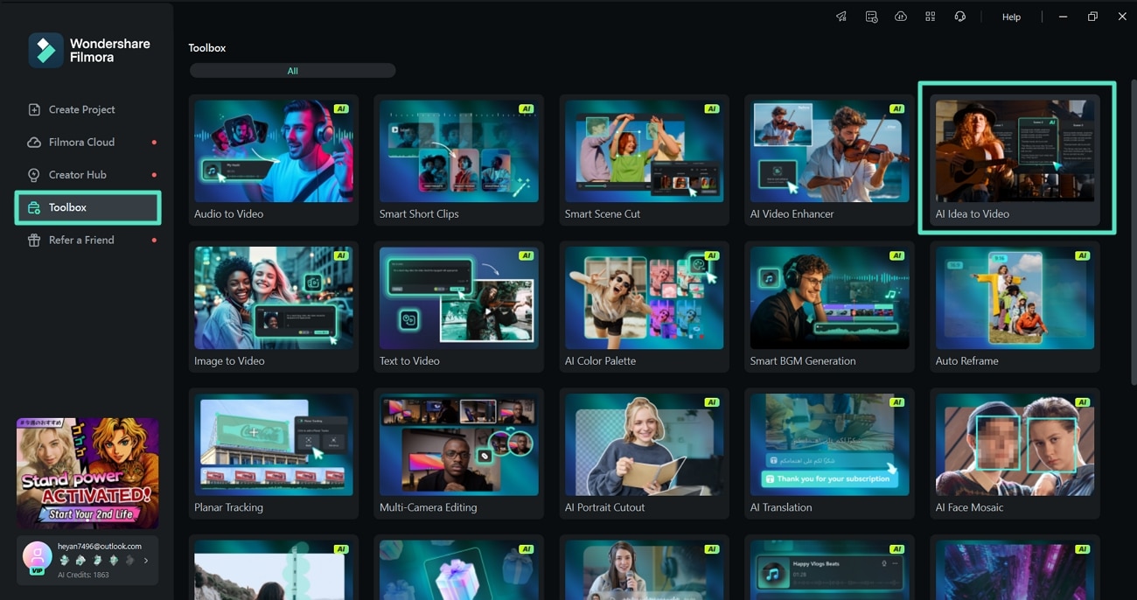Select Toolbox in the sidebar
Image resolution: width=1137 pixels, height=600 pixels.
click(x=87, y=207)
